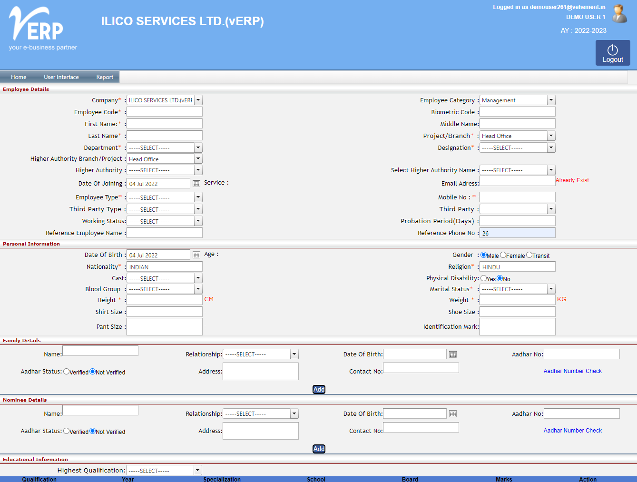The height and width of the screenshot is (482, 637).
Task: Open the Highest Qualification dropdown
Action: point(164,470)
